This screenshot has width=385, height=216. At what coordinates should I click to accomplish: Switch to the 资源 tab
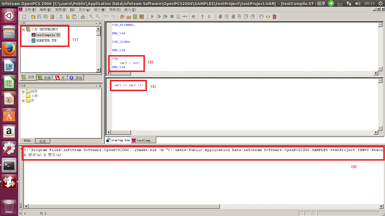(x=45, y=78)
